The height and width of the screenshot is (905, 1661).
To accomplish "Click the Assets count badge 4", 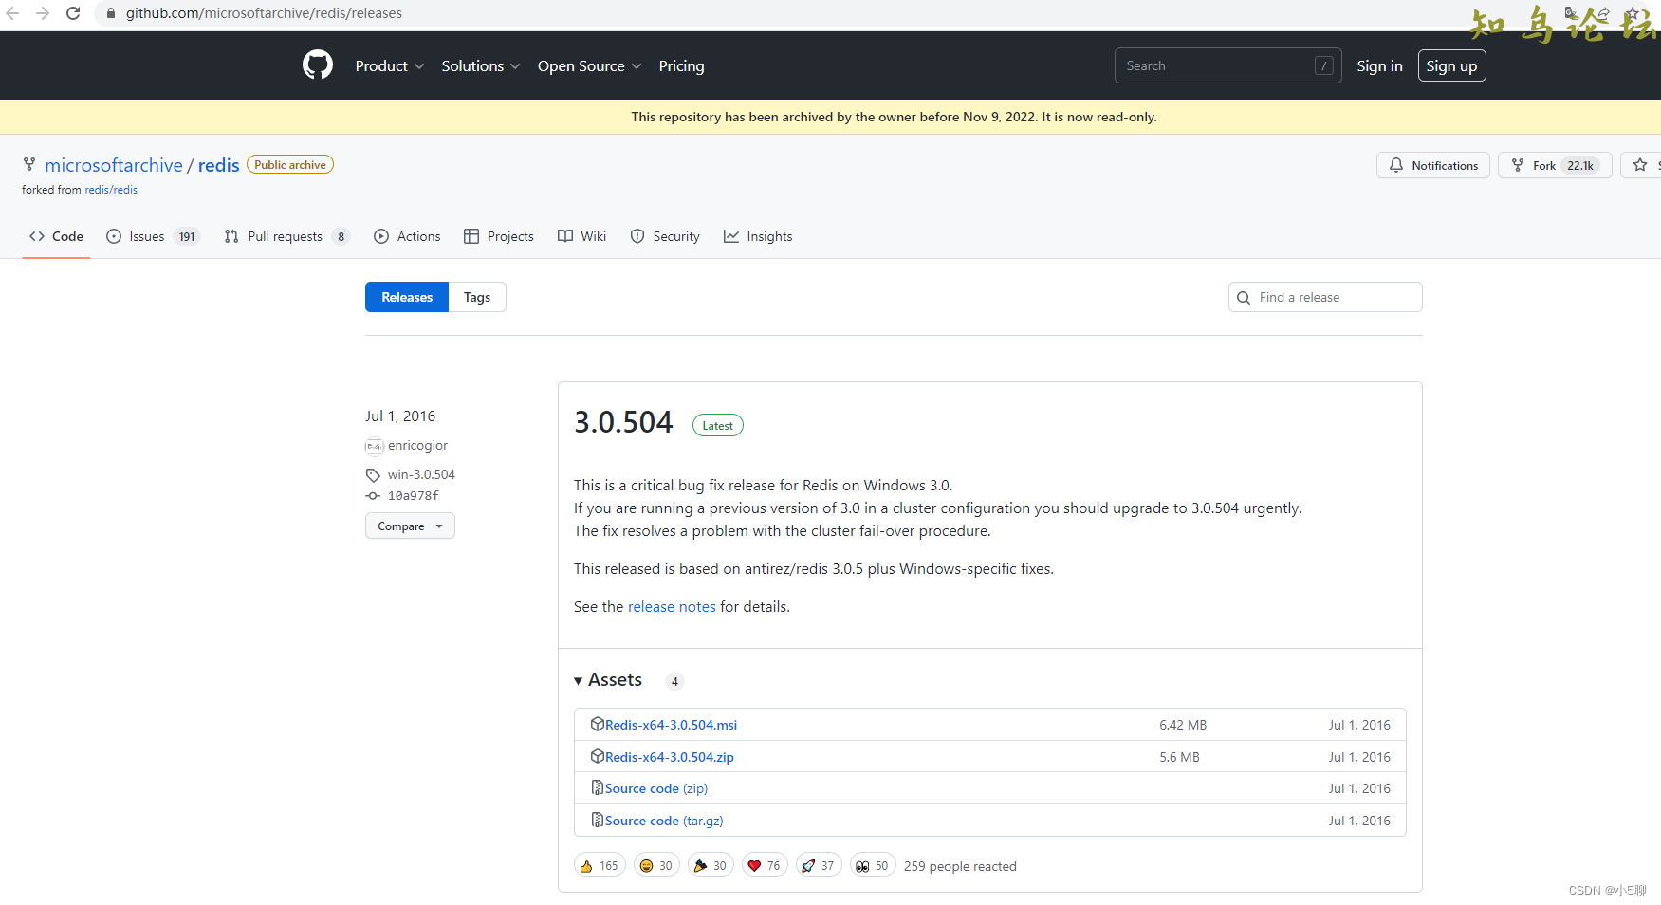I will 674,681.
